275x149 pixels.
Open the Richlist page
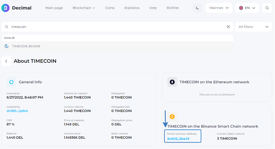173,8
